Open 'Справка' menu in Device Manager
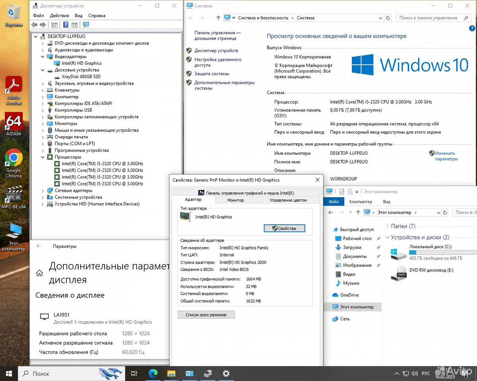This screenshot has height=381, width=477. [x=97, y=15]
